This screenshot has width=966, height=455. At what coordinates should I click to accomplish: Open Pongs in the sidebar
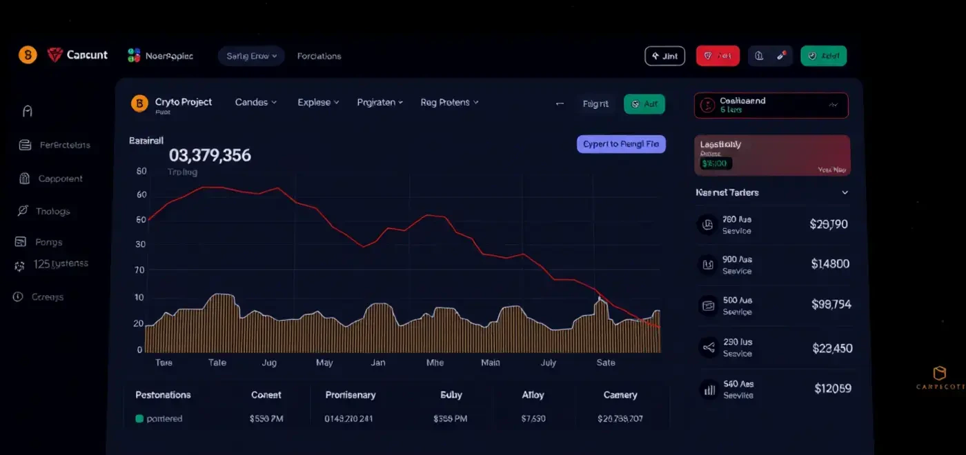(x=48, y=243)
